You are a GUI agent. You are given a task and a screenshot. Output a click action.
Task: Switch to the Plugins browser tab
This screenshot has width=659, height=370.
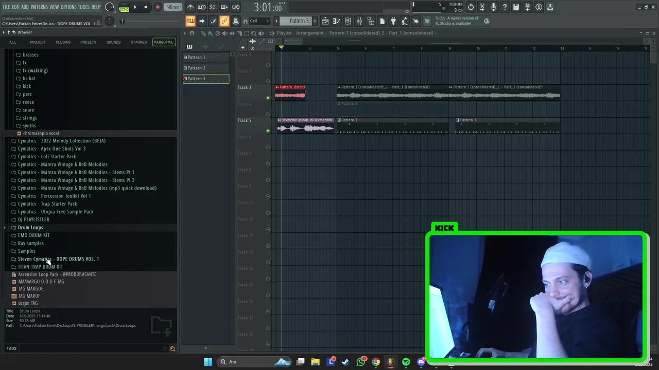[x=63, y=42]
